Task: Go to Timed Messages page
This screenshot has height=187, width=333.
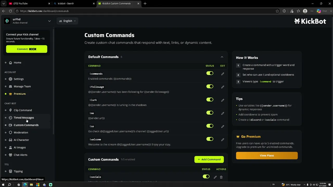Action: (x=24, y=118)
